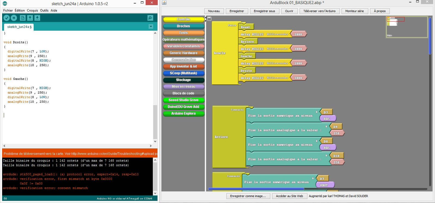This screenshot has height=203, width=435.
Task: Open the Arduino Esplora drawer
Action: click(x=184, y=114)
